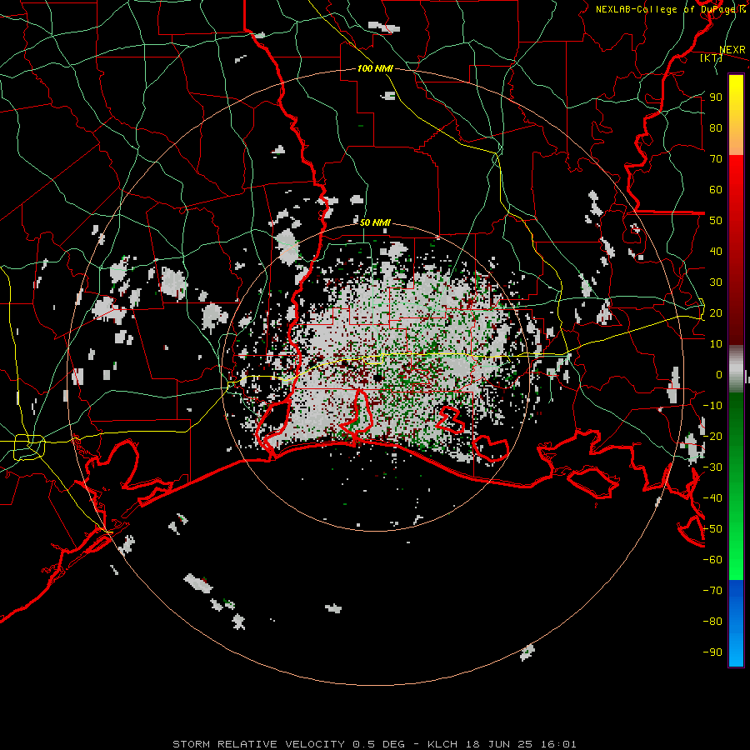Viewport: 750px width, 750px height.
Task: Click the 18 JUN 25 date text
Action: click(x=499, y=744)
